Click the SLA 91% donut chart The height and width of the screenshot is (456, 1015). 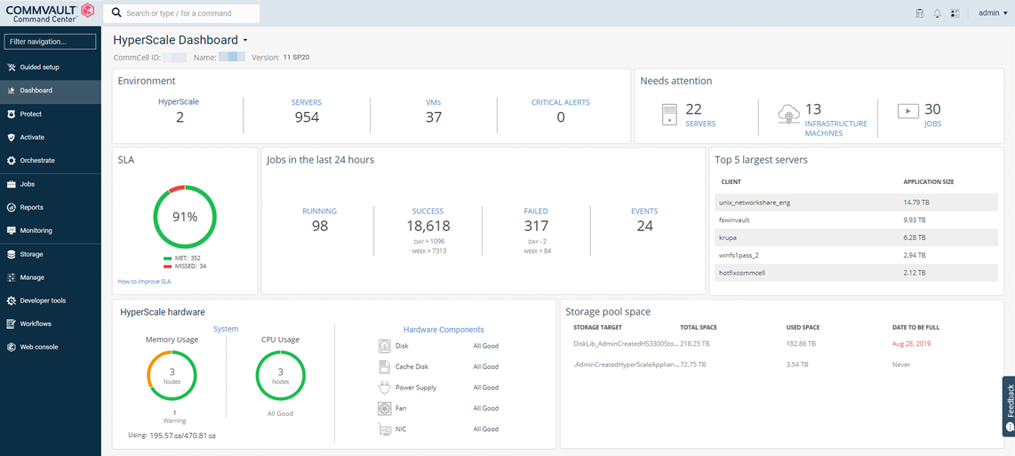[185, 216]
